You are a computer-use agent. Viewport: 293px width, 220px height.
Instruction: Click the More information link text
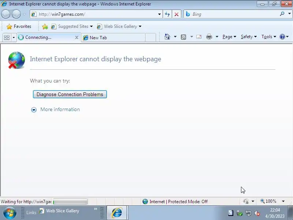pos(60,109)
